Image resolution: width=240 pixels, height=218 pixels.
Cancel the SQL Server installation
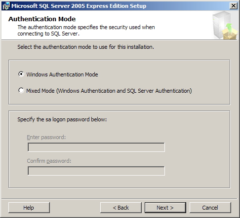(x=210, y=208)
